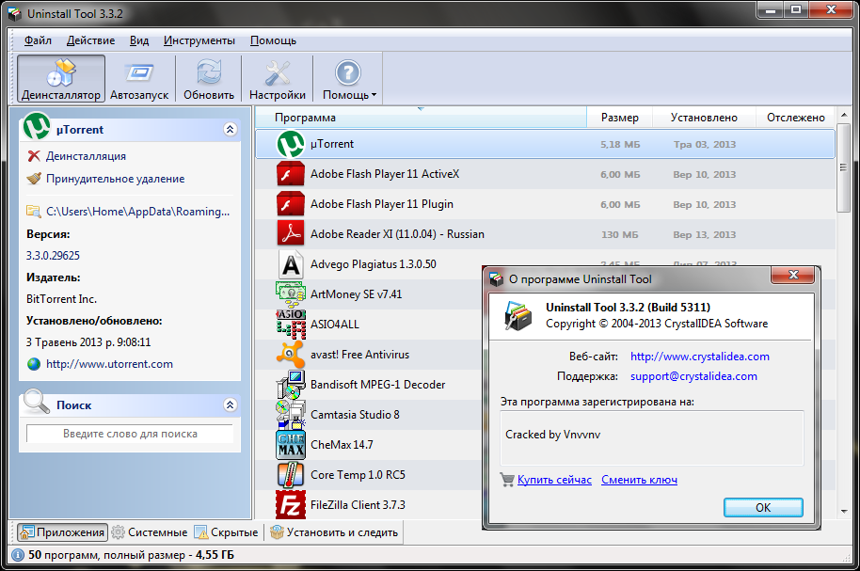Select Core Temp 1.0 RC5 icon
This screenshot has width=860, height=571.
(x=290, y=475)
